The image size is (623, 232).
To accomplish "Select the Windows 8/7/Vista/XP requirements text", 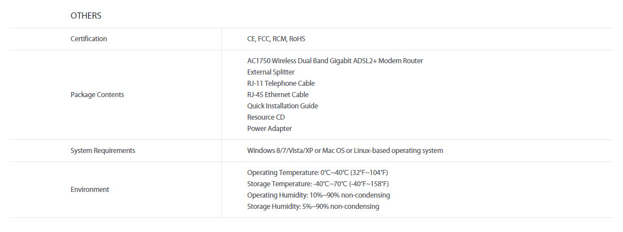I will tap(345, 151).
